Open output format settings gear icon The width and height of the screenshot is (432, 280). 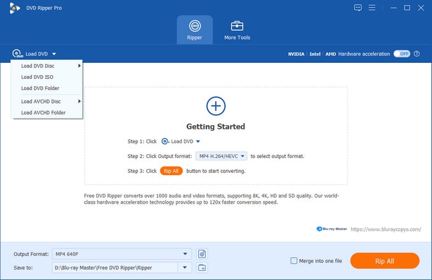tap(202, 253)
